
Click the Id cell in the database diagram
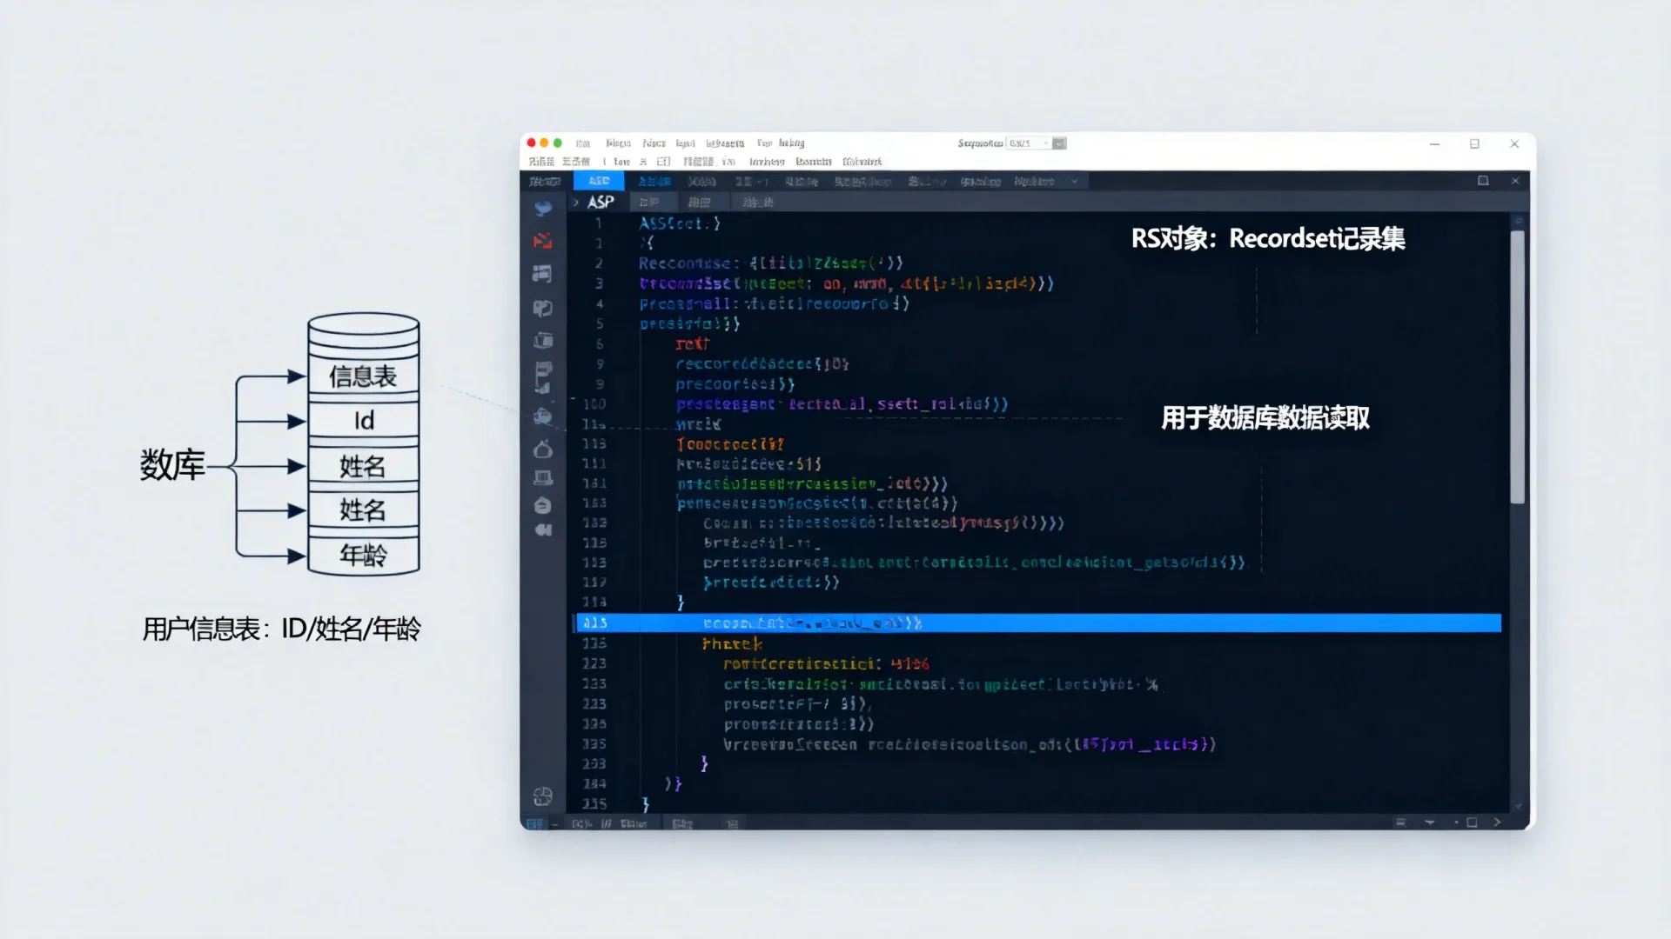click(x=364, y=421)
